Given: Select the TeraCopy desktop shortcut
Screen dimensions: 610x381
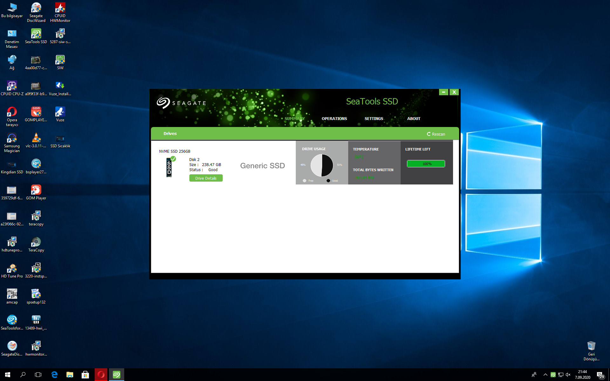Looking at the screenshot, I should point(36,244).
